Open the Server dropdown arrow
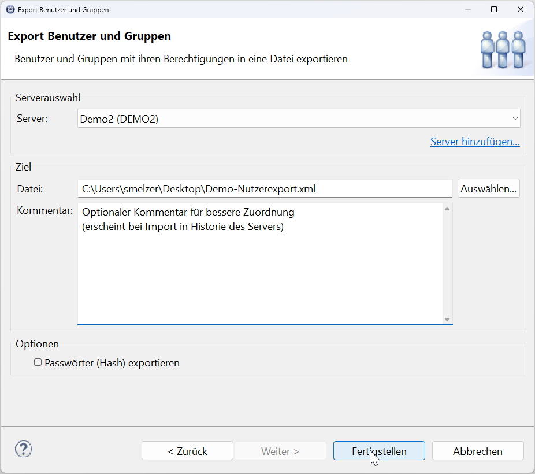 click(515, 118)
